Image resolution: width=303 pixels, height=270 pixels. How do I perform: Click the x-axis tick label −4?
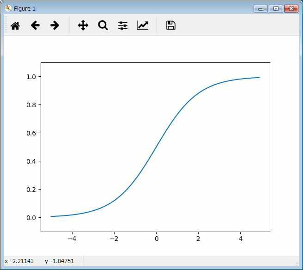72,239
